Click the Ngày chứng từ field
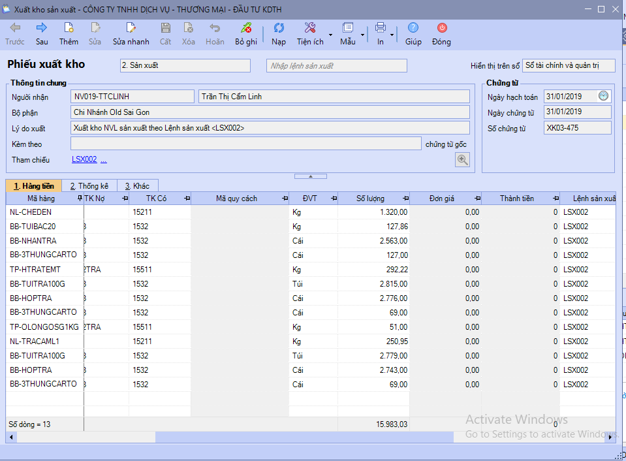The height and width of the screenshot is (461, 626). [x=577, y=112]
